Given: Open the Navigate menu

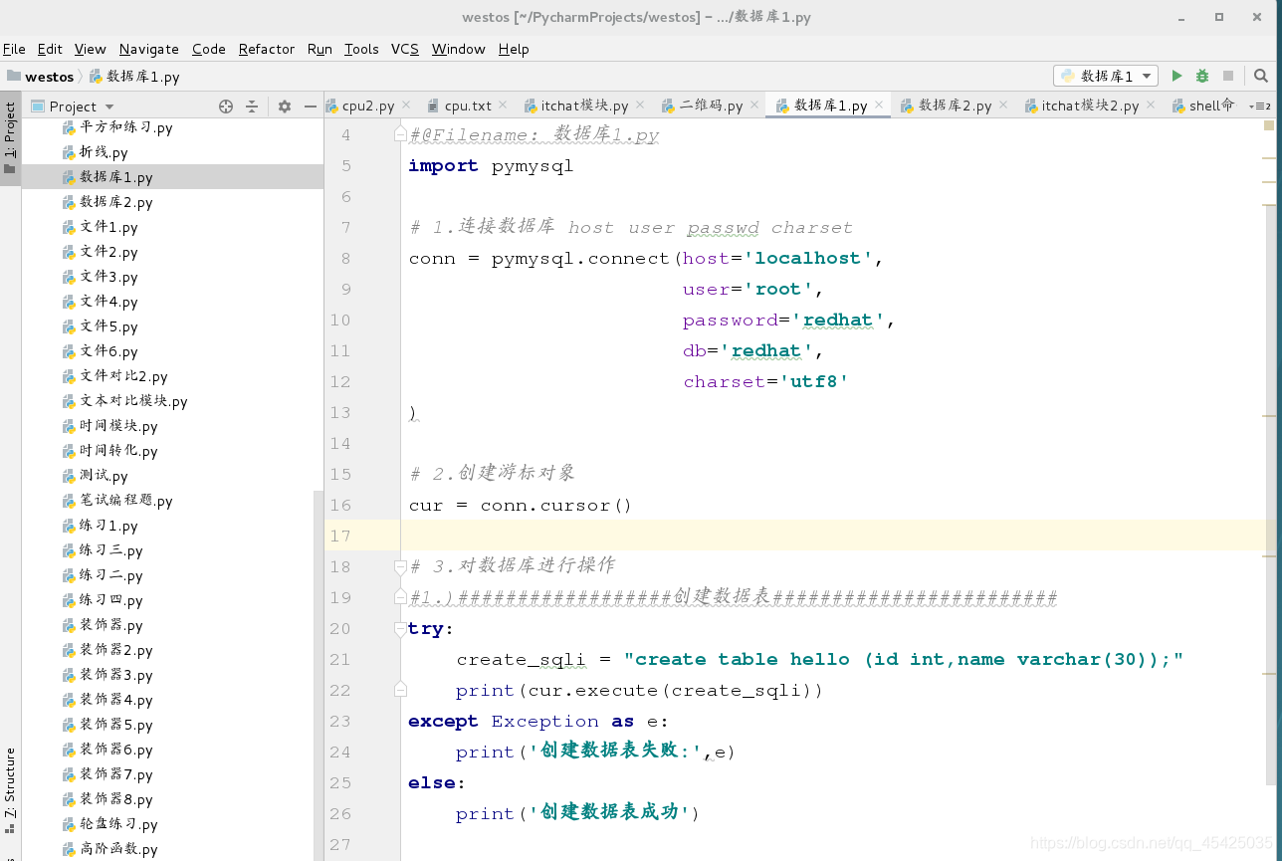Looking at the screenshot, I should [x=149, y=49].
